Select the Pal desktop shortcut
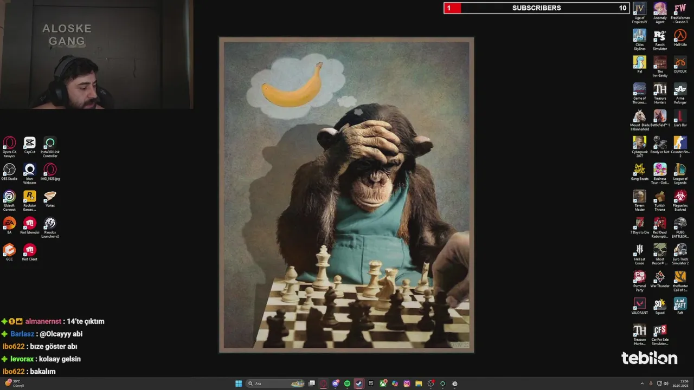This screenshot has width=694, height=390. tap(640, 64)
